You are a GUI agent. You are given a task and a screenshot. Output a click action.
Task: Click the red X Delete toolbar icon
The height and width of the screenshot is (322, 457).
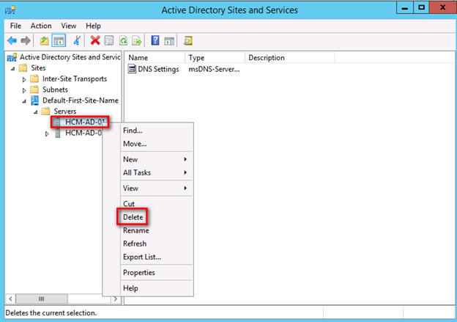tap(95, 40)
